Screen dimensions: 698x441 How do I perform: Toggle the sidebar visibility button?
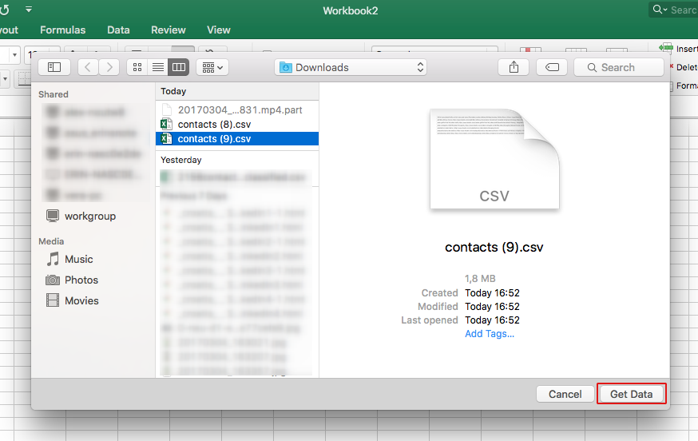click(54, 67)
